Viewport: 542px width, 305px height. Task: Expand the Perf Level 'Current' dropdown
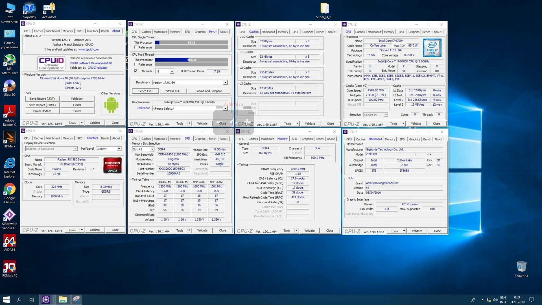(x=119, y=149)
